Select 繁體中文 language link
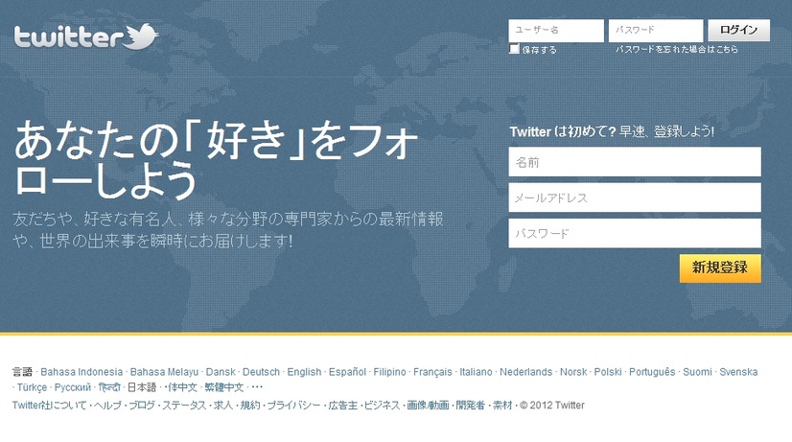The image size is (792, 442). (223, 387)
